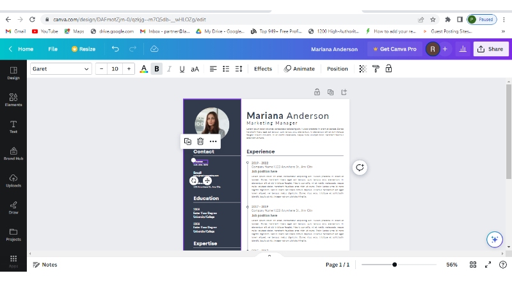This screenshot has width=512, height=287.
Task: Open the Garet font dropdown
Action: coord(61,69)
